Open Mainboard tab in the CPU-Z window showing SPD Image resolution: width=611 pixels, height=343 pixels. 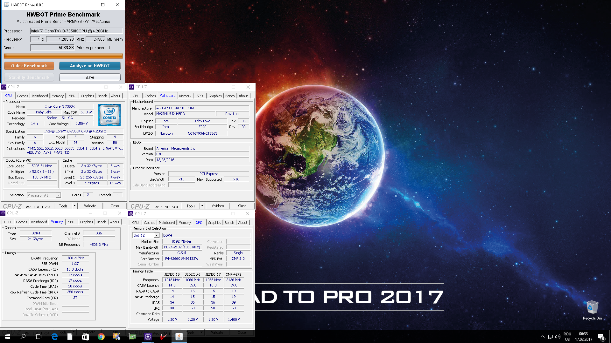[167, 223]
